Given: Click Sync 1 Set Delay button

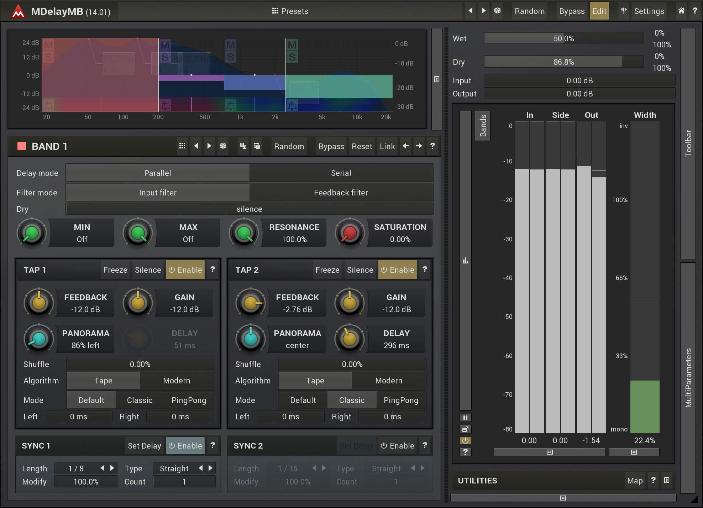Looking at the screenshot, I should coord(144,446).
